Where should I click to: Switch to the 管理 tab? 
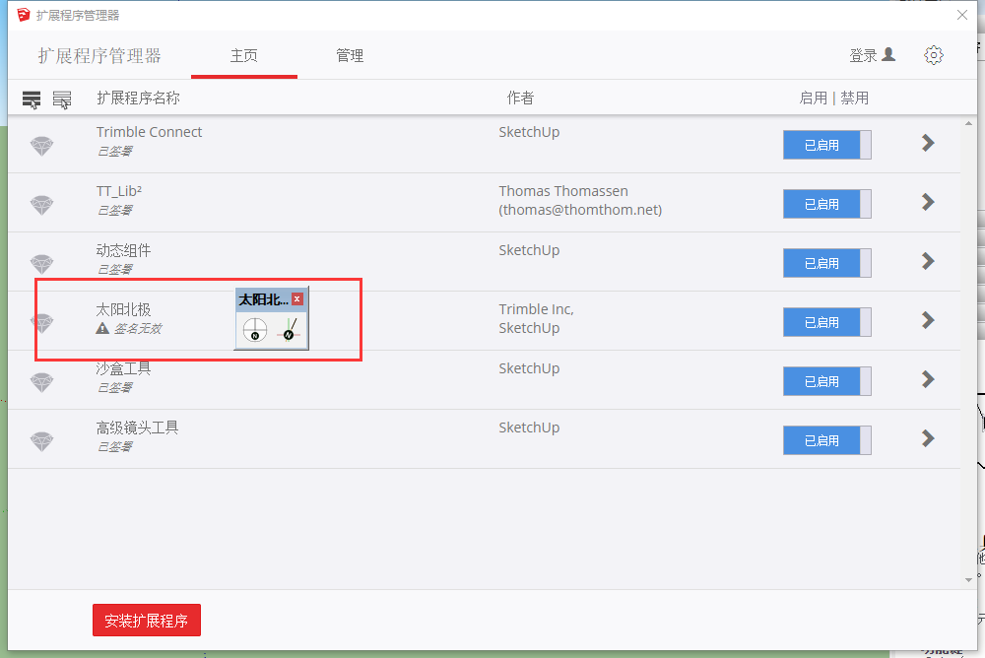coord(350,56)
